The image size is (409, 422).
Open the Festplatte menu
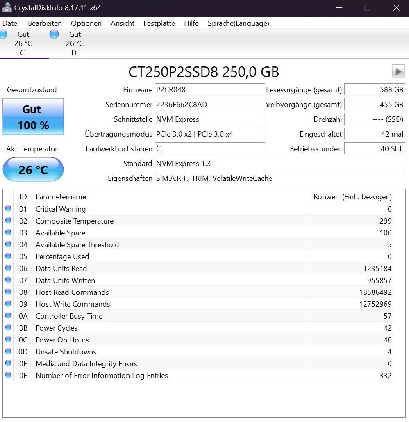pos(159,23)
